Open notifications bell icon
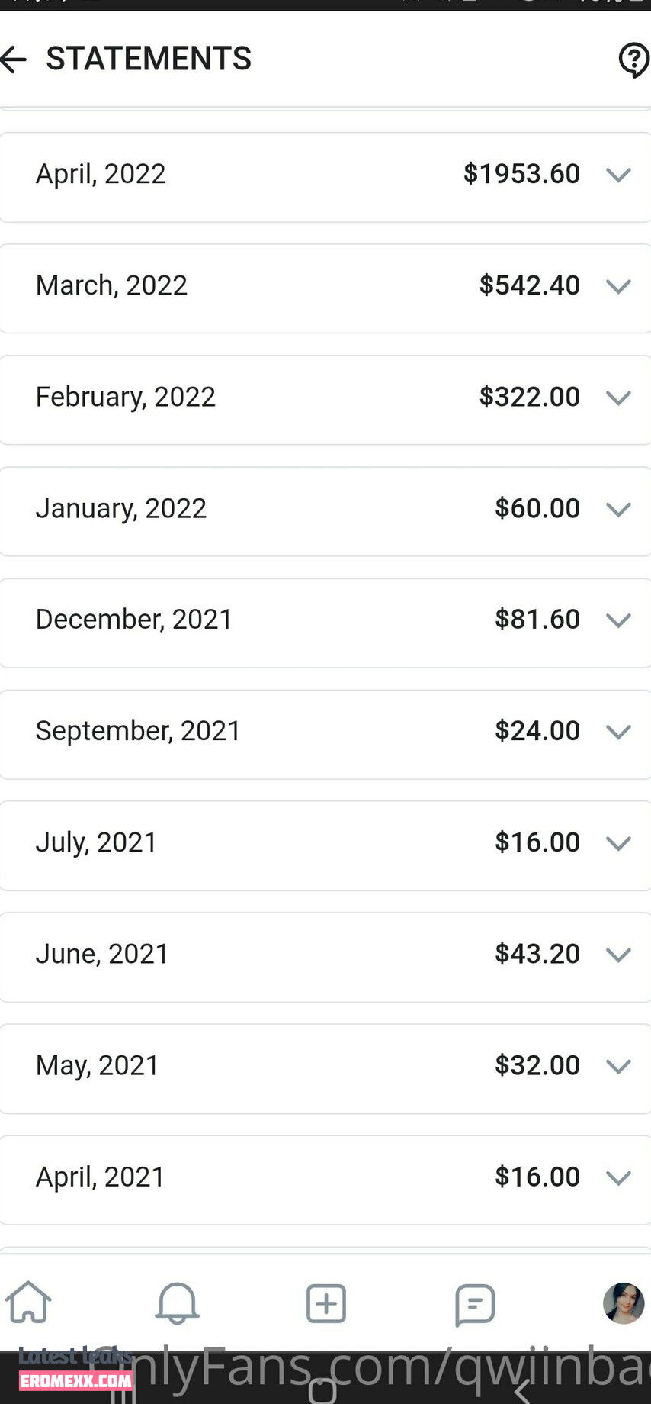This screenshot has width=651, height=1404. click(177, 1303)
